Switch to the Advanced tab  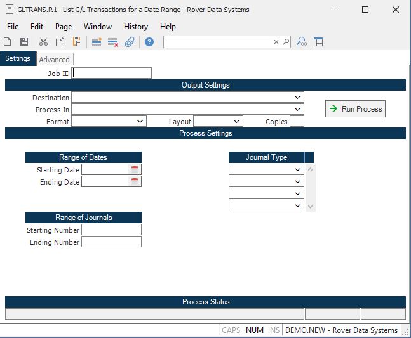[55, 60]
